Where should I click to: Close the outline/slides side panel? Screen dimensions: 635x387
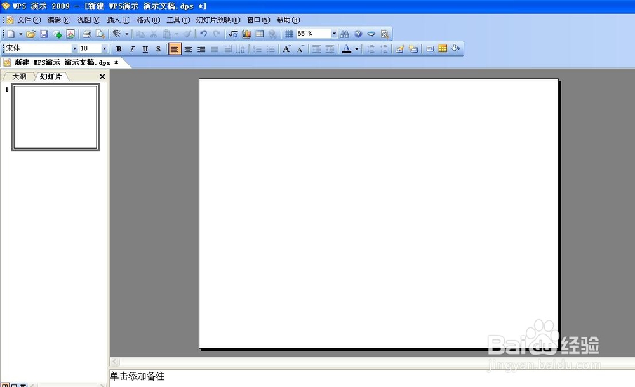coord(102,77)
